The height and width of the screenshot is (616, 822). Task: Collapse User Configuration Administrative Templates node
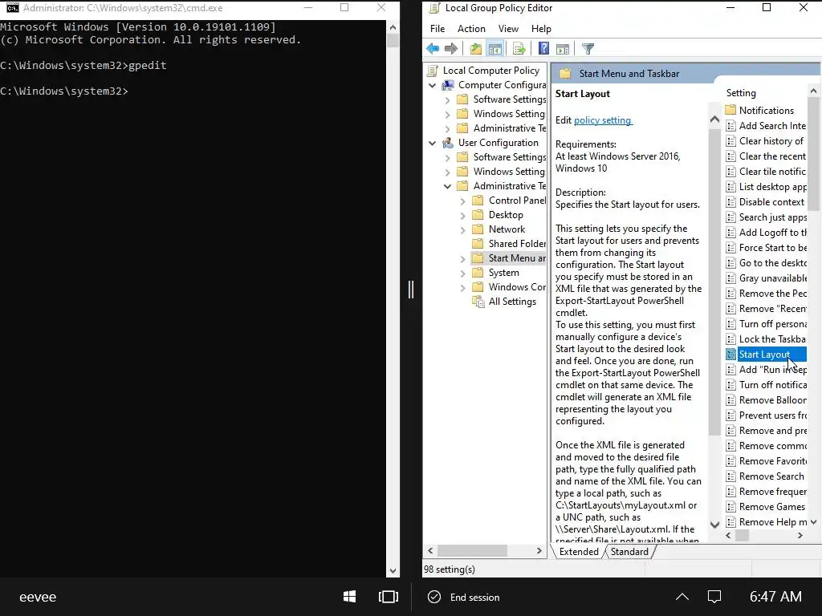[447, 186]
